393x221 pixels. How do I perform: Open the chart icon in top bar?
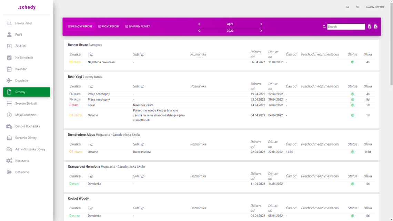(x=347, y=7)
